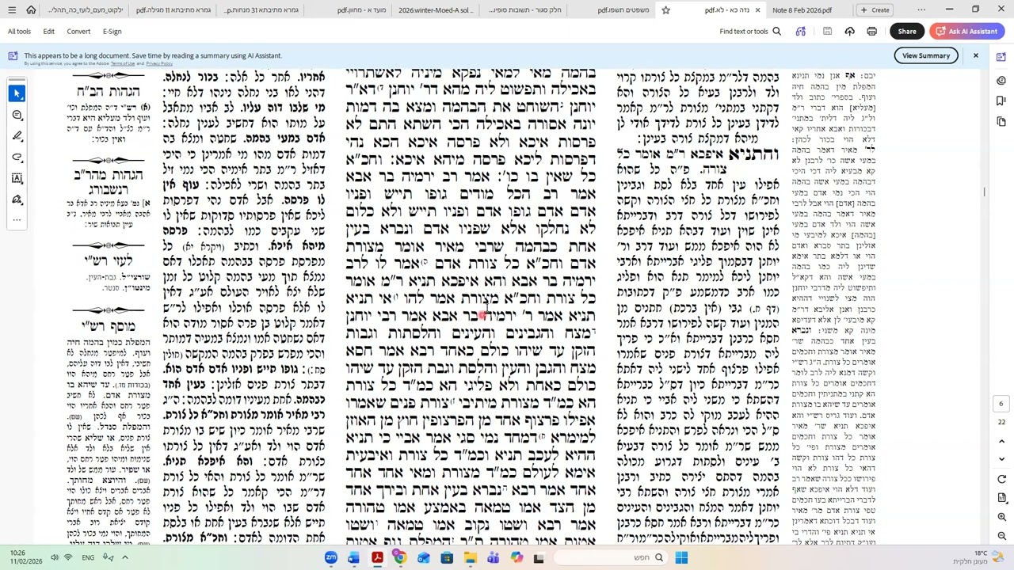Screen dimensions: 1014x570
Task: Go to next page down arrow
Action: click(x=1001, y=459)
